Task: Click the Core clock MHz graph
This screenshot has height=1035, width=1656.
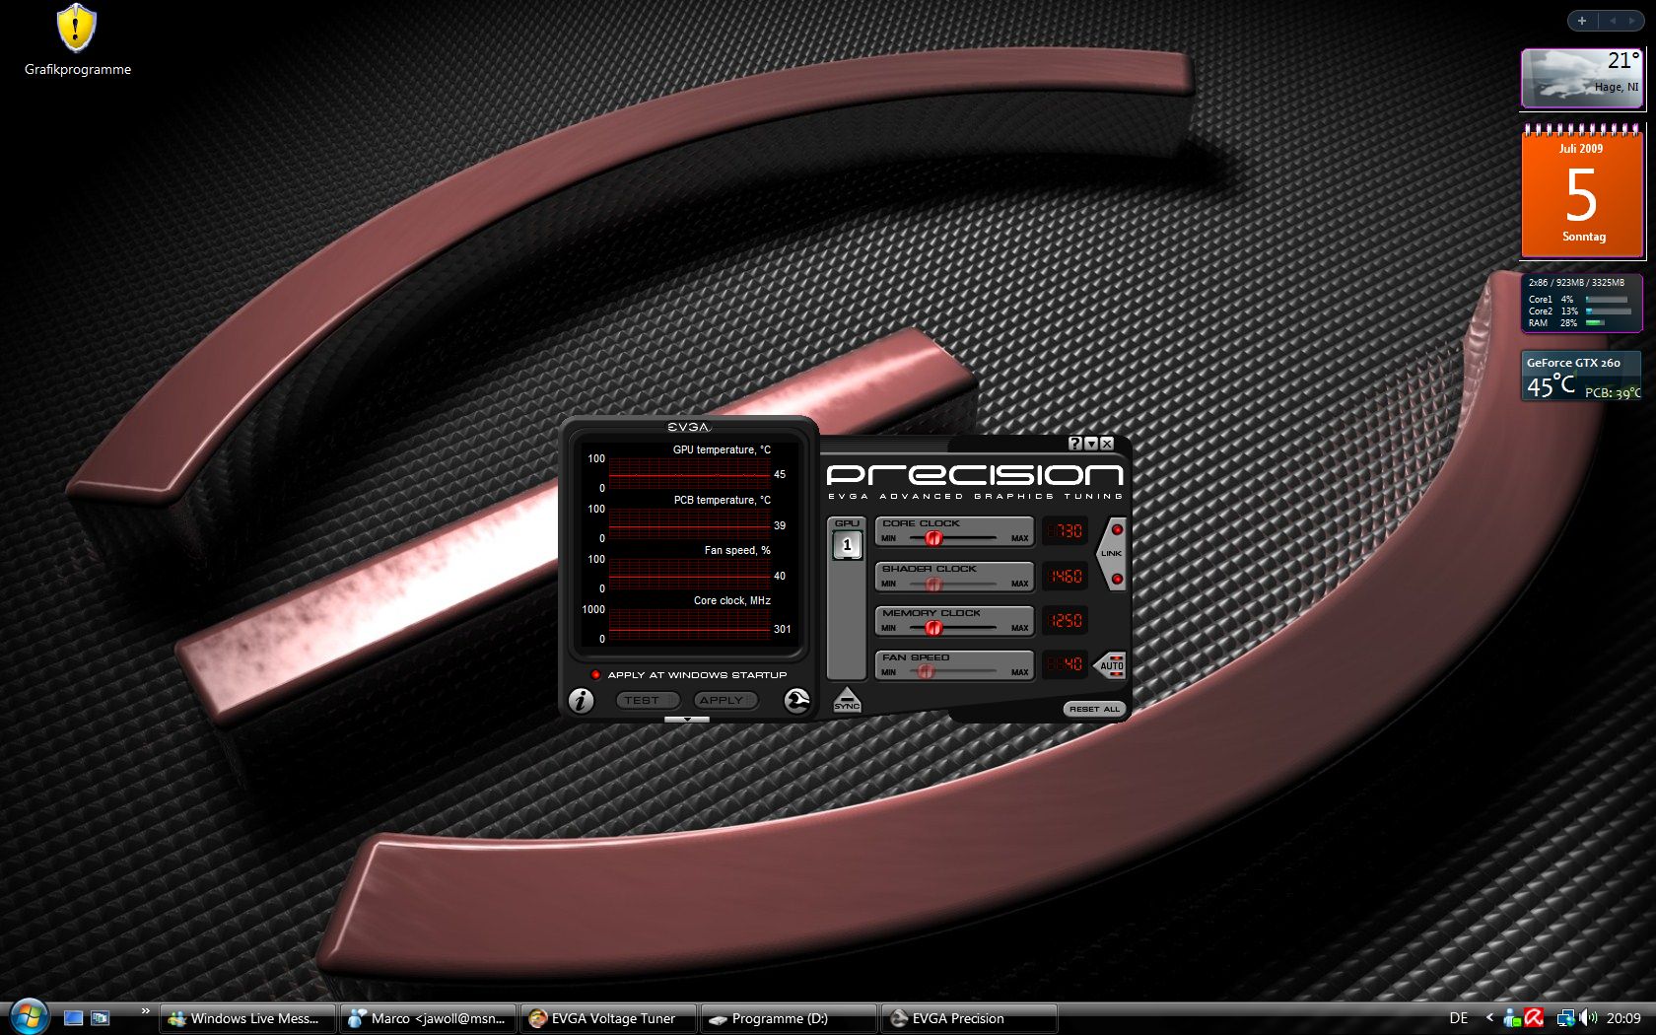Action: pyautogui.click(x=690, y=624)
